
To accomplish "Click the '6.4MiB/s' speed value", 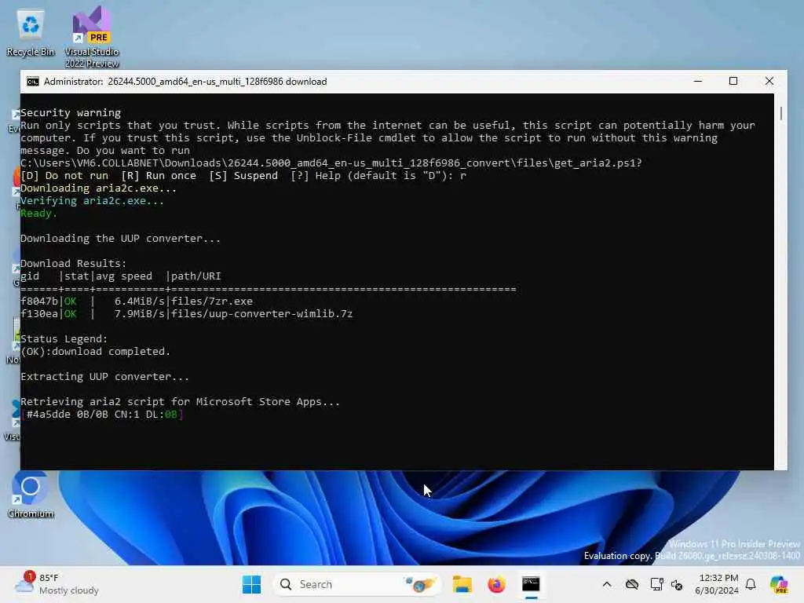I will click(140, 301).
